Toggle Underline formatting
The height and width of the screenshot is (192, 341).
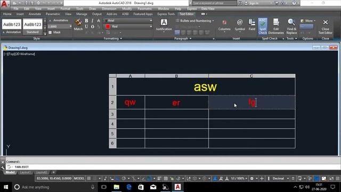86,26
